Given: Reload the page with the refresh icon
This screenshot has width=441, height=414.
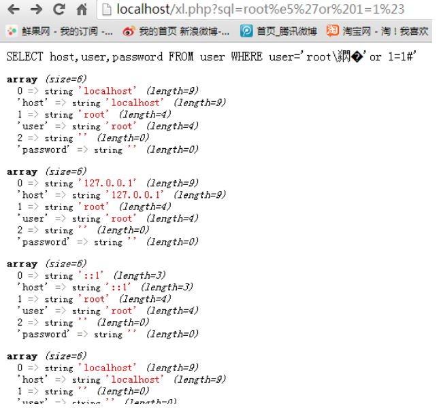Looking at the screenshot, I should tap(59, 10).
